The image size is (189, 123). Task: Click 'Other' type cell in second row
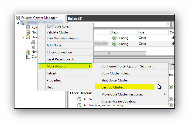click(142, 44)
